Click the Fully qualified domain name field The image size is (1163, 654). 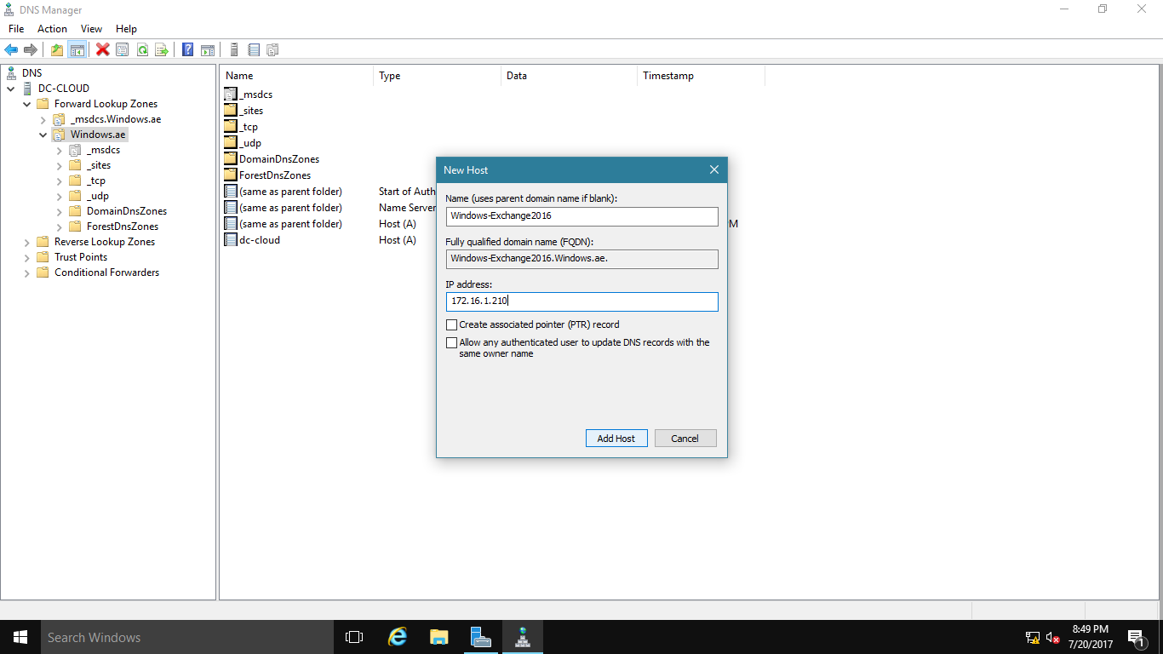click(581, 259)
